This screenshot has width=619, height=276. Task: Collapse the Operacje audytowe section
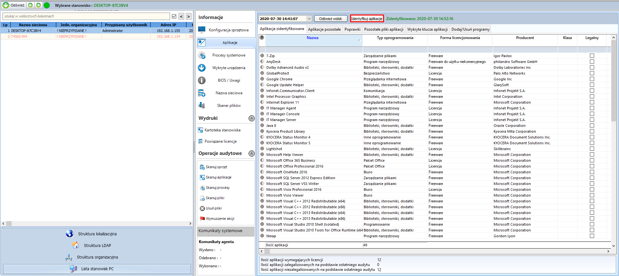pos(251,154)
